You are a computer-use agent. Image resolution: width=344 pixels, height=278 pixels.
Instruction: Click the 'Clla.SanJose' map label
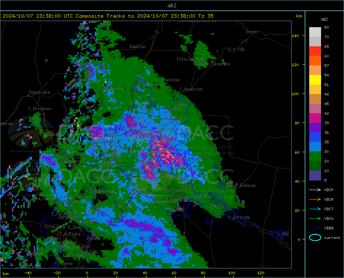190,59
